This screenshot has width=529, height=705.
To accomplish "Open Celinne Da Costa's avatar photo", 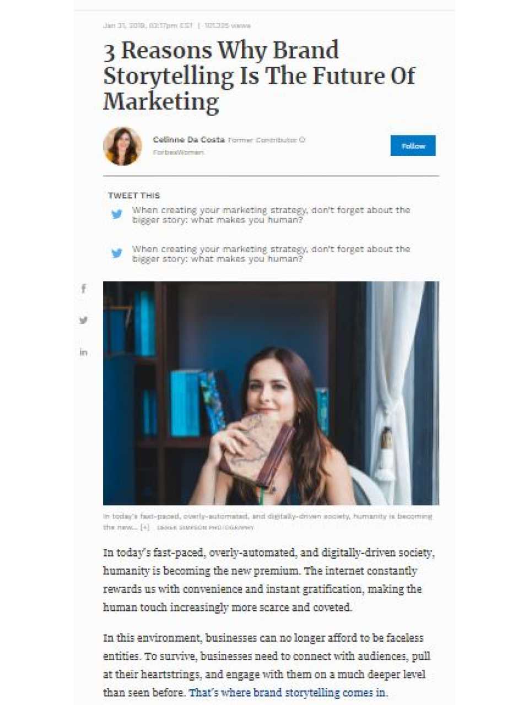I will click(122, 146).
